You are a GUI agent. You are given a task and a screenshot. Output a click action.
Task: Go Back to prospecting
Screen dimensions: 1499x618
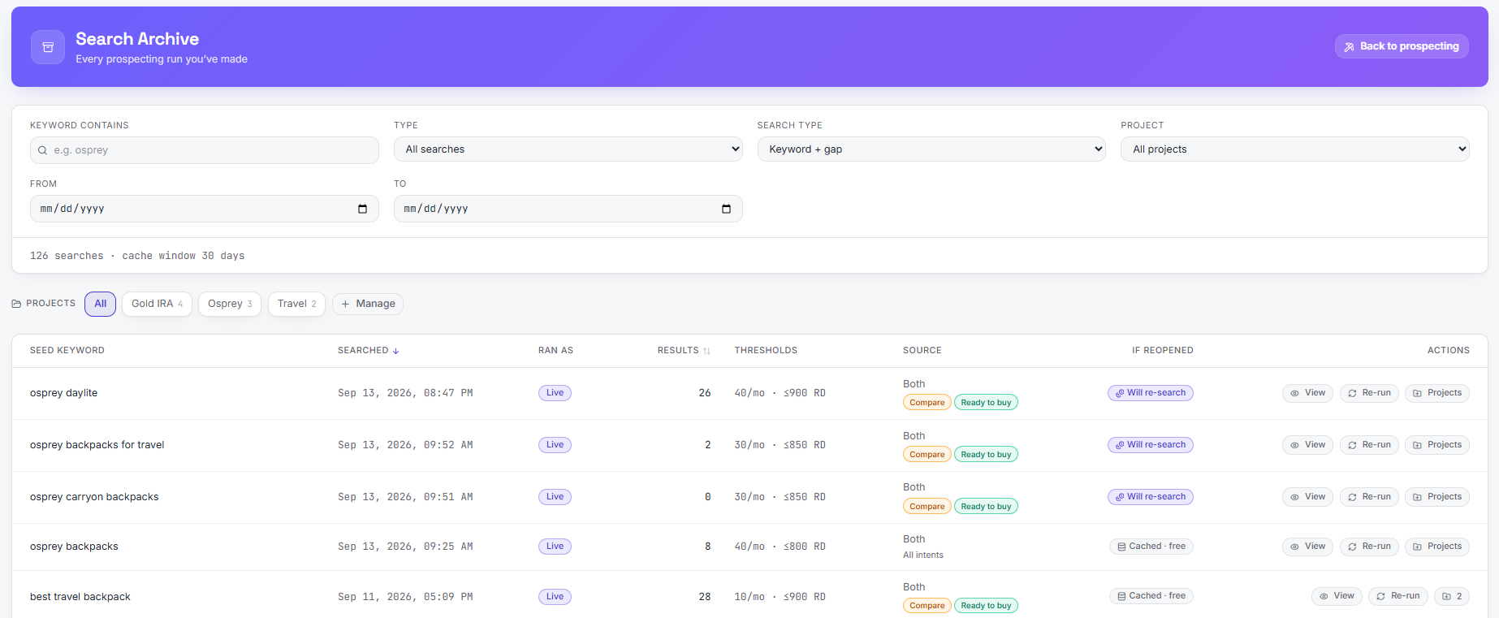pos(1402,46)
